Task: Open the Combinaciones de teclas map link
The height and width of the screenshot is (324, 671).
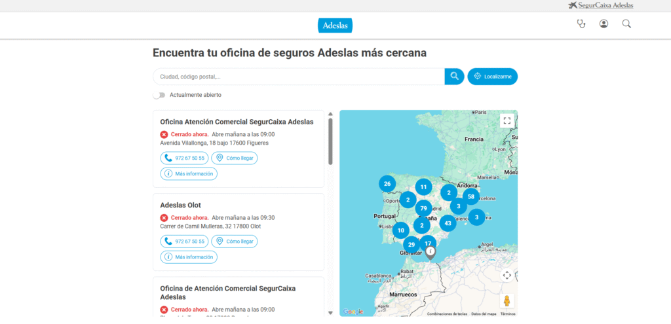Action: click(x=447, y=314)
